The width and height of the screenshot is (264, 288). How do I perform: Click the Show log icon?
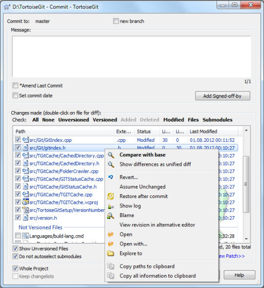pos(110,206)
